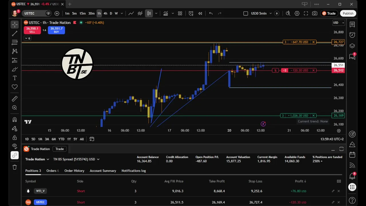Open the calendar panel in right sidebar

point(352,155)
